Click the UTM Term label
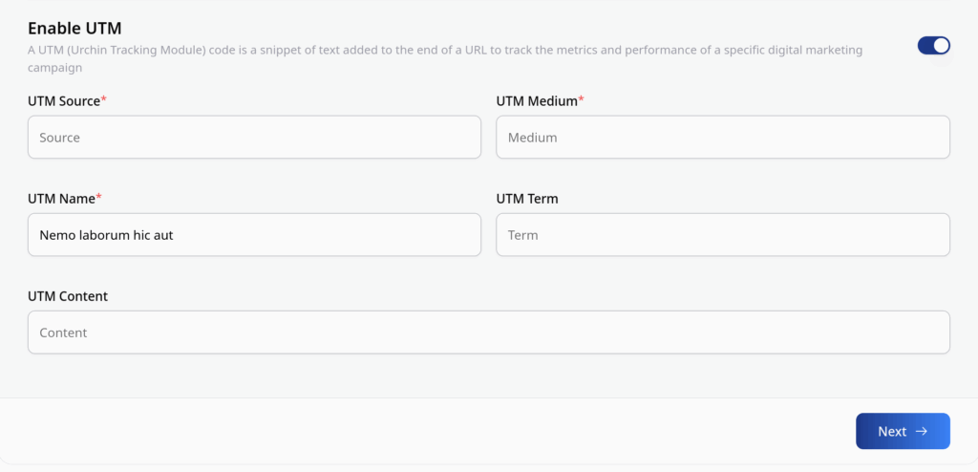 [x=527, y=199]
